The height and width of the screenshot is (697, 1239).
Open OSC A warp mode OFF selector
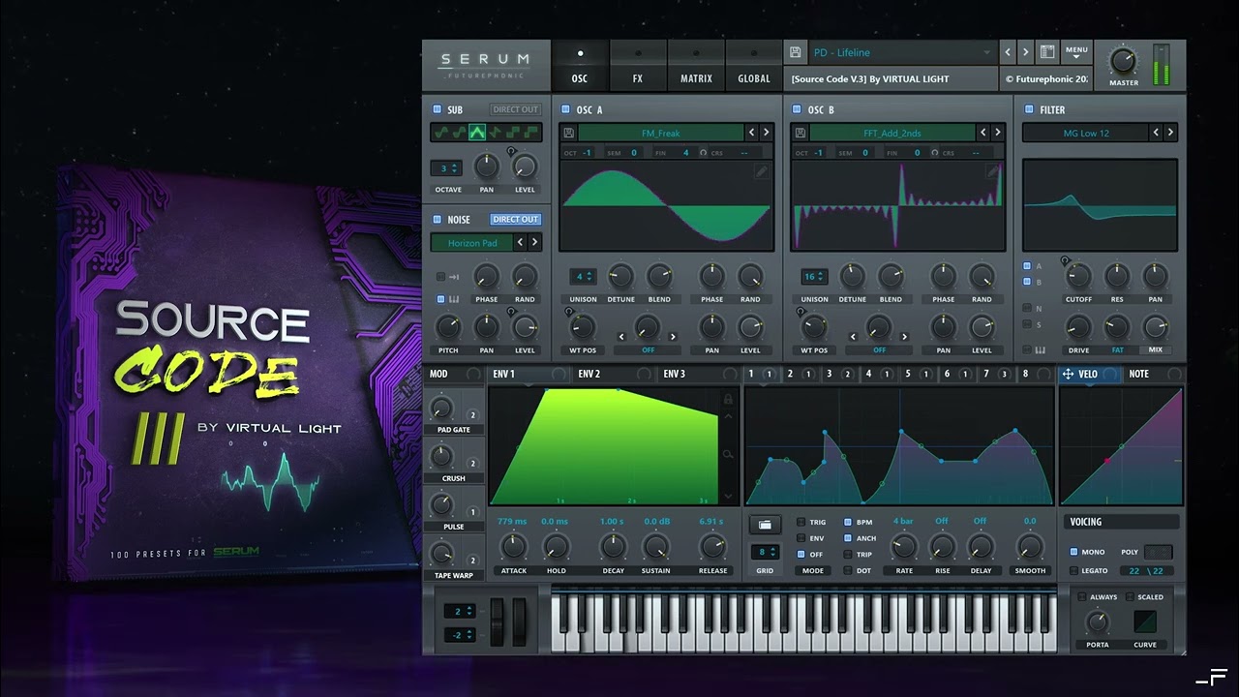648,349
